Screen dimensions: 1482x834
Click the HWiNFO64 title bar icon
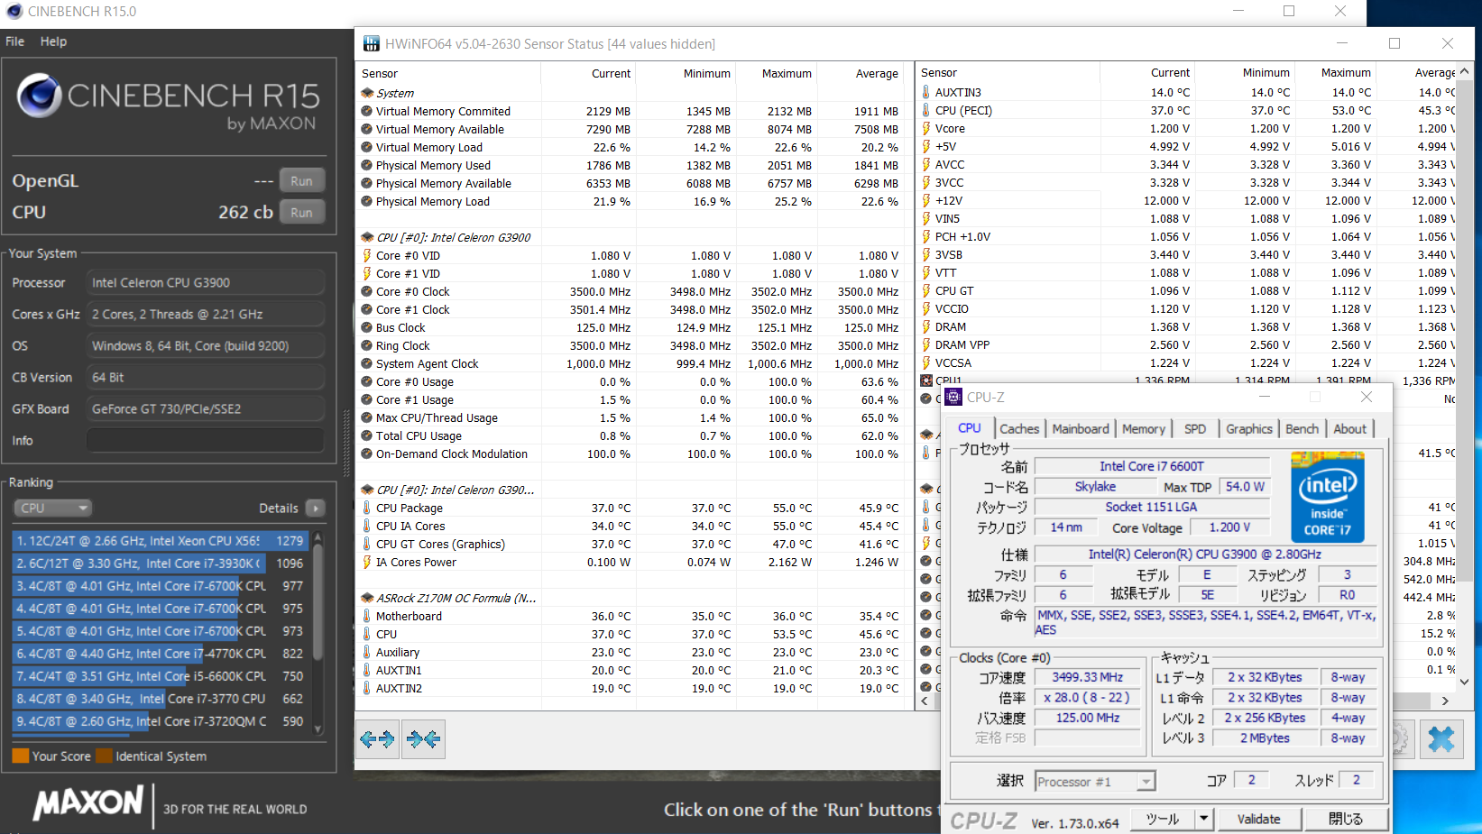(x=372, y=44)
